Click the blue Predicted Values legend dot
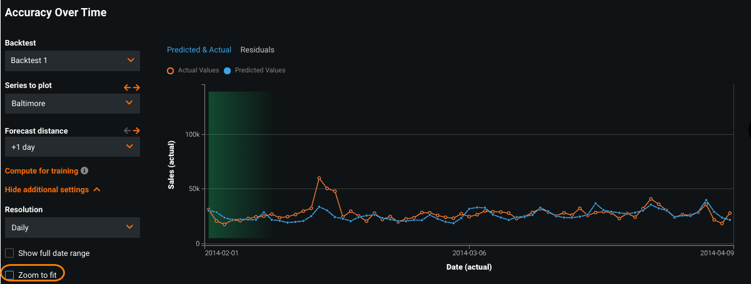751x284 pixels. click(x=228, y=71)
